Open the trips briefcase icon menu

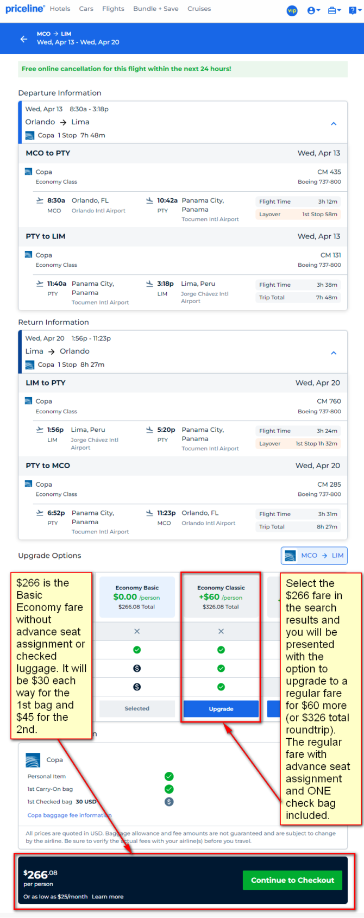335,10
